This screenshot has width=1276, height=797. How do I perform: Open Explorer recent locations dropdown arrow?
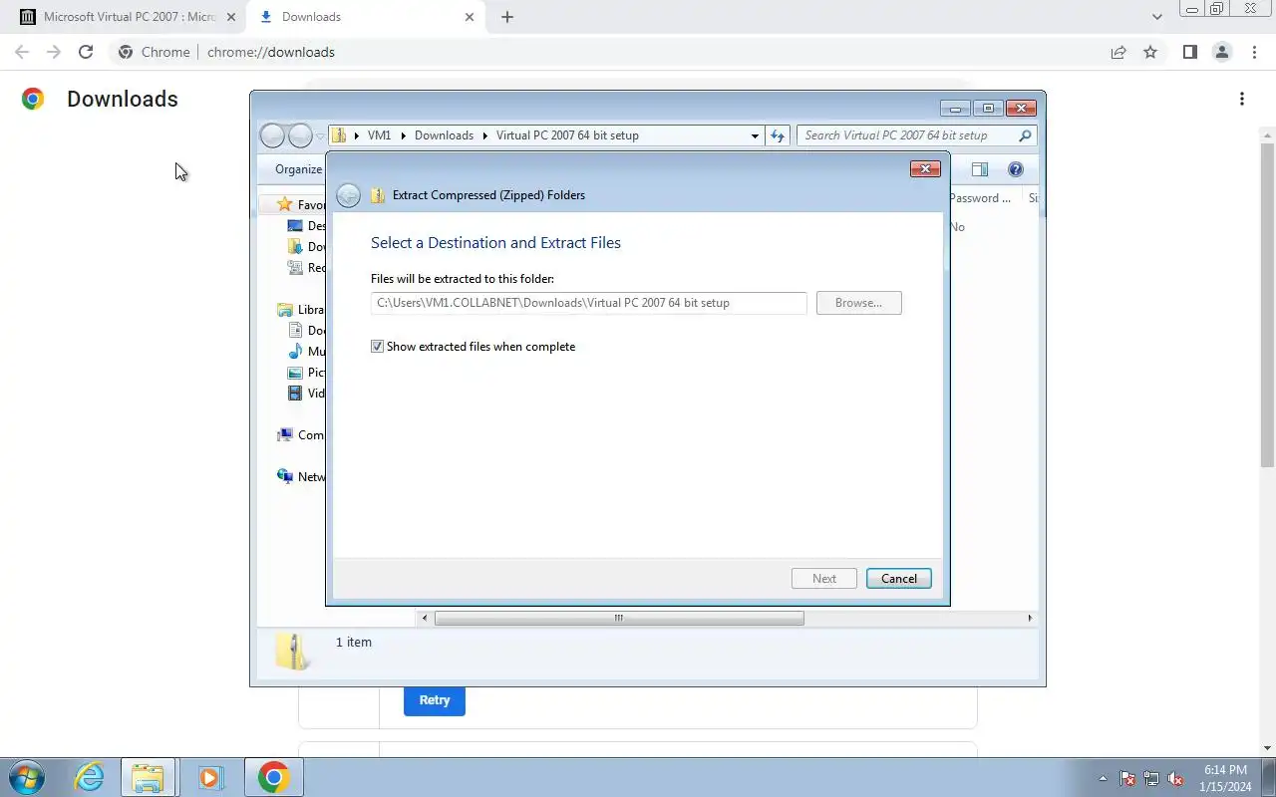pyautogui.click(x=320, y=135)
